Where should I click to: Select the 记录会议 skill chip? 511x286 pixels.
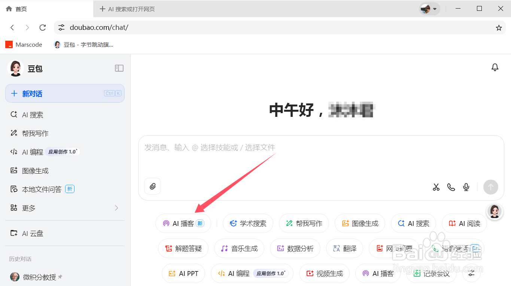pos(431,273)
